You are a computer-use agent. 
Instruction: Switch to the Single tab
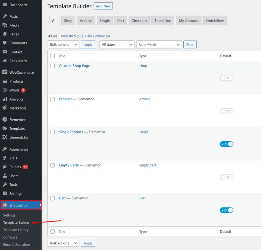click(x=104, y=21)
